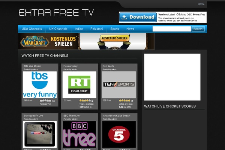The height and width of the screenshot is (150, 225).
Task: Open the Sports menu item
Action: pyautogui.click(x=115, y=29)
